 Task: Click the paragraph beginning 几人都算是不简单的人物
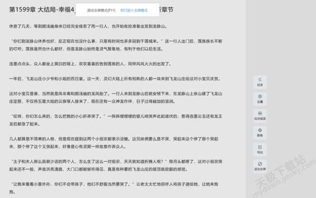click(114, 143)
